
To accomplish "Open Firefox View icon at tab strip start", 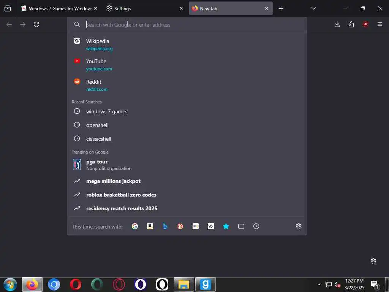I will (x=8, y=8).
